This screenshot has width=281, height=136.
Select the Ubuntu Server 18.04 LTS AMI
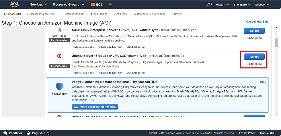coord(254,57)
